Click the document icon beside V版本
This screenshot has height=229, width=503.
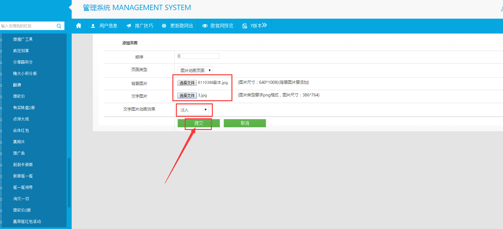point(244,26)
